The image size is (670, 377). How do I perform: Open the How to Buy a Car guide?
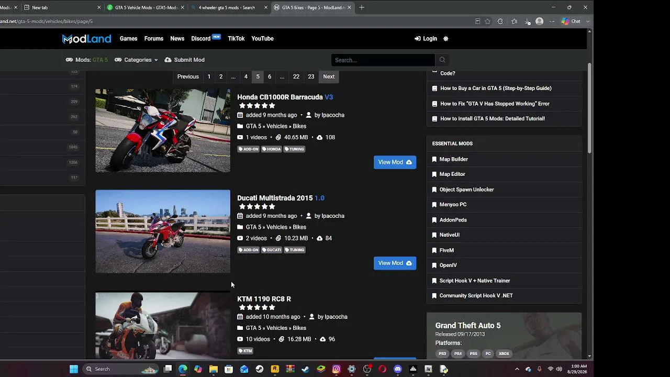point(496,88)
